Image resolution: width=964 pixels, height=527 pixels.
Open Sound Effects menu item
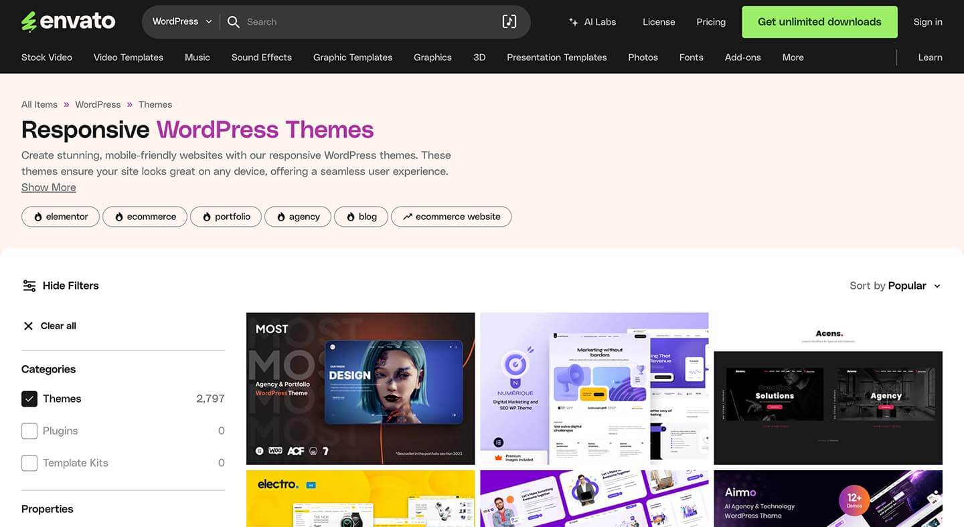pyautogui.click(x=262, y=58)
